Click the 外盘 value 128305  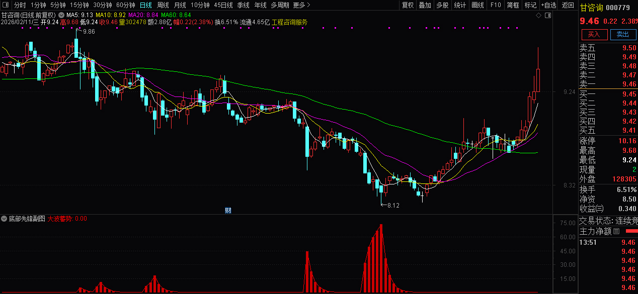coord(624,179)
